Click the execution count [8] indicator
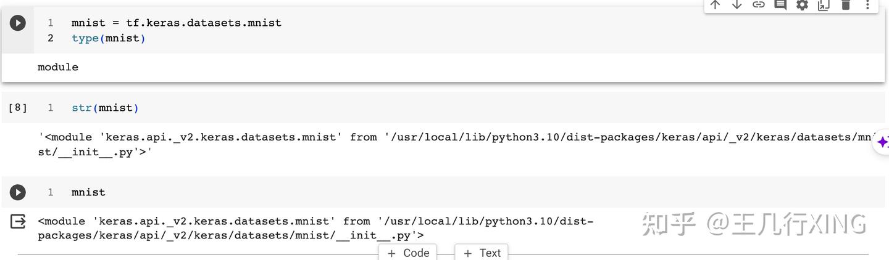 click(18, 108)
